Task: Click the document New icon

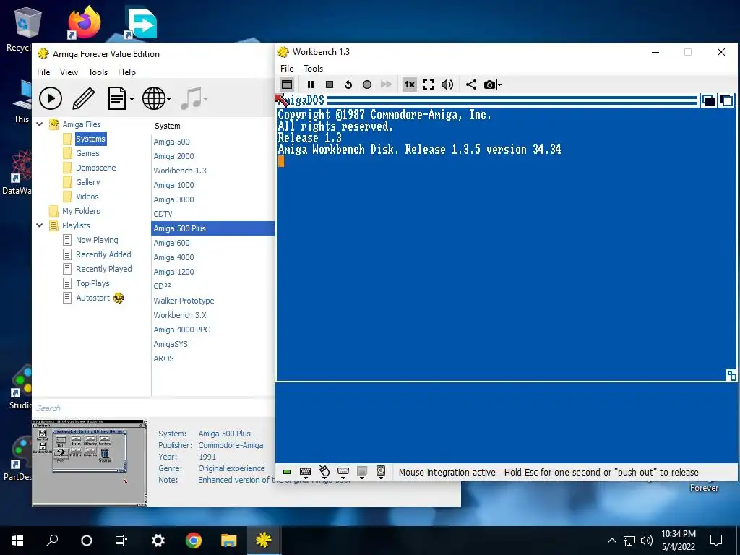Action: (116, 98)
